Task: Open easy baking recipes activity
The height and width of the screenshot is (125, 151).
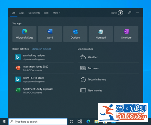Action: (x=43, y=57)
